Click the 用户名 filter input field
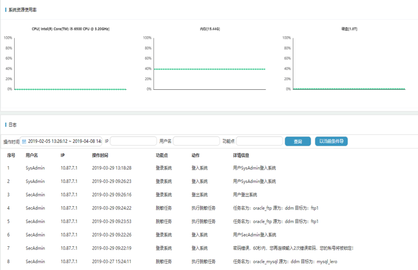This screenshot has width=418, height=270. 196,141
